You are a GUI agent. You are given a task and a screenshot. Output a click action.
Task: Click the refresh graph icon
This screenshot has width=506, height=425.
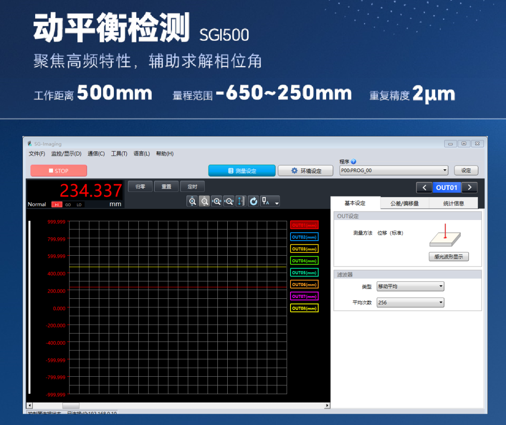253,201
